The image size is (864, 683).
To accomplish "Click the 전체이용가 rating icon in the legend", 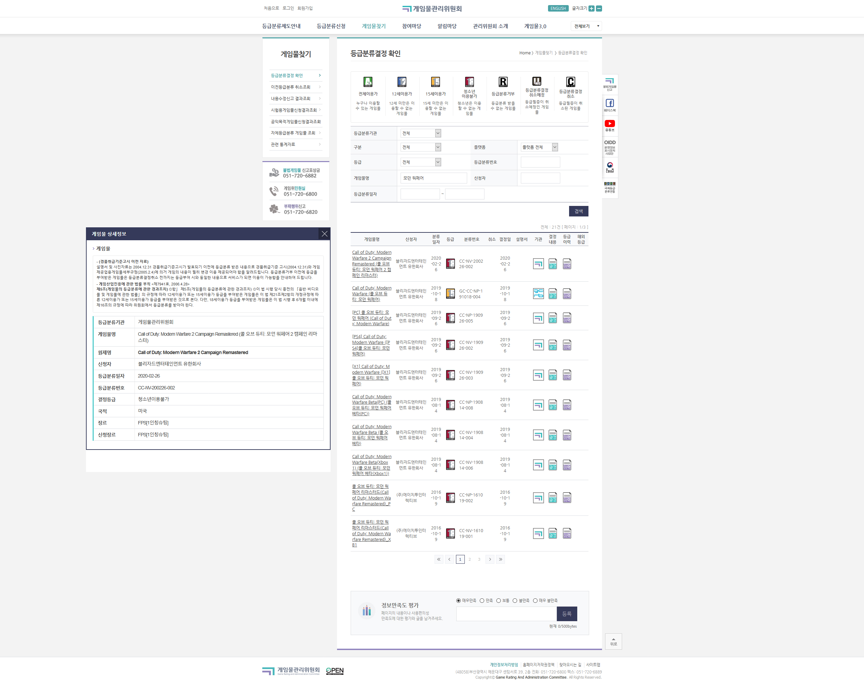I will [368, 82].
